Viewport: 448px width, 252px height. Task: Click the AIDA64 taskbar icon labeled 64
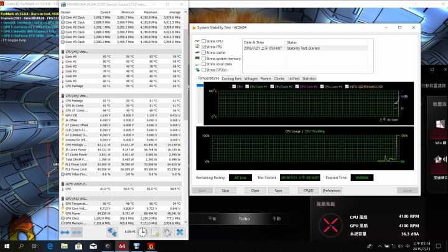(122, 246)
